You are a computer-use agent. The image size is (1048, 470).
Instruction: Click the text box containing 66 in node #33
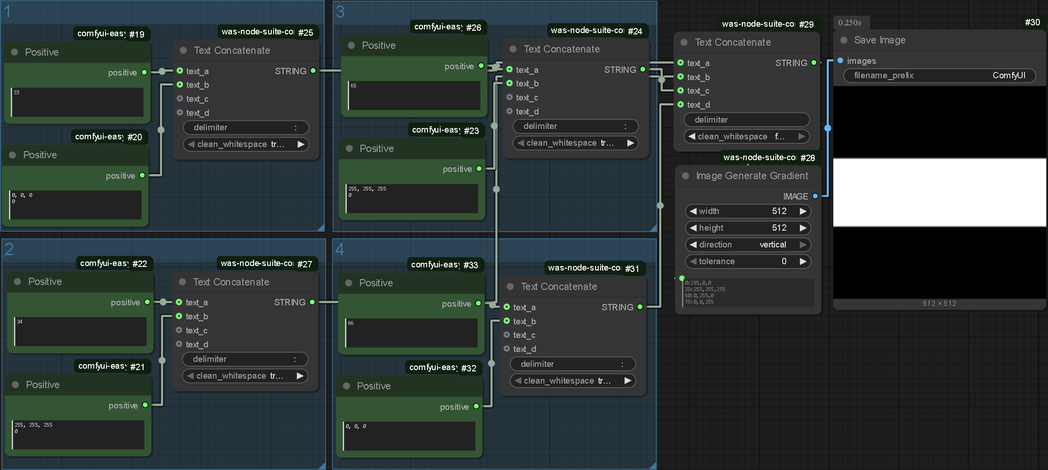[411, 333]
